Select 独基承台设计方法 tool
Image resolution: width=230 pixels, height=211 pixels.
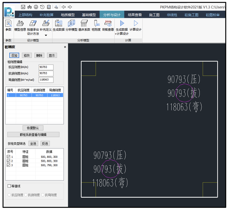(x=33, y=28)
